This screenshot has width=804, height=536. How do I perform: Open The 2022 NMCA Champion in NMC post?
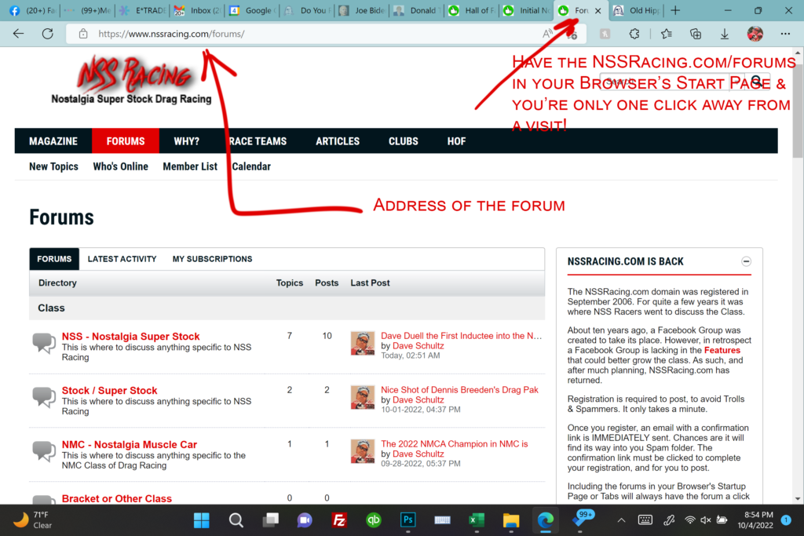(455, 443)
